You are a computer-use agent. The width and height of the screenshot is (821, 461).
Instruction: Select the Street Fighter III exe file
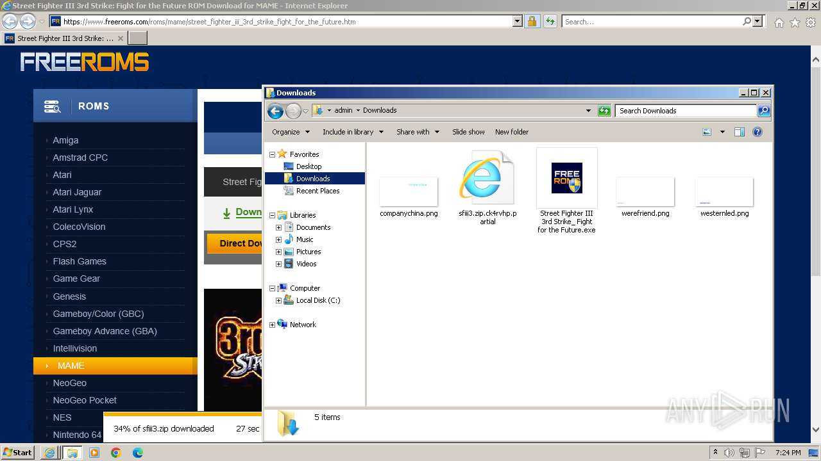pyautogui.click(x=567, y=191)
